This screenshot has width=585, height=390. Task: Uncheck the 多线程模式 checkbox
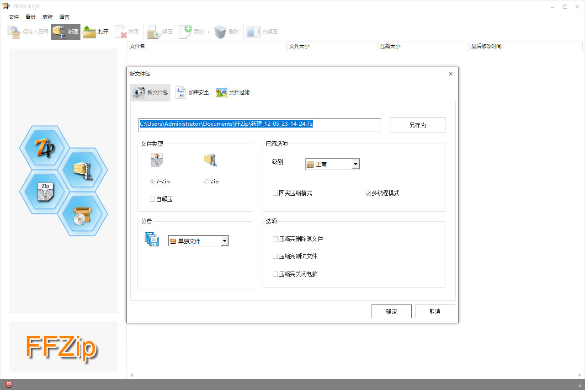pos(368,193)
